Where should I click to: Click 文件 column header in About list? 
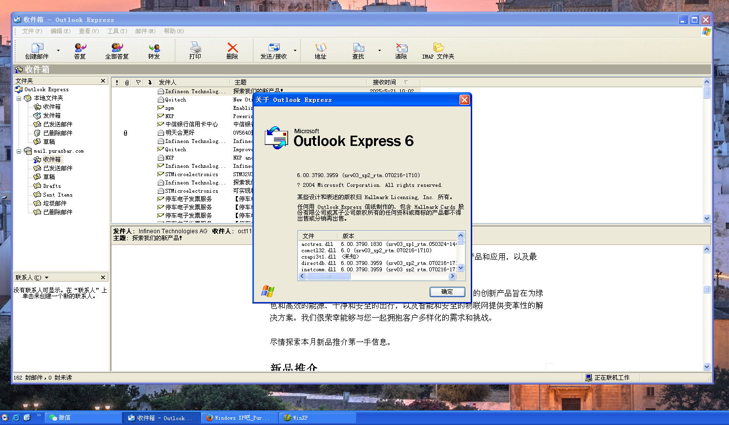pyautogui.click(x=318, y=236)
